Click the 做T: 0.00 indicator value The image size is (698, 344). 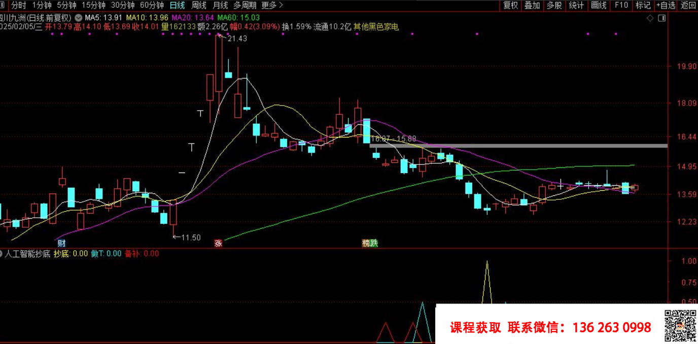tap(106, 253)
